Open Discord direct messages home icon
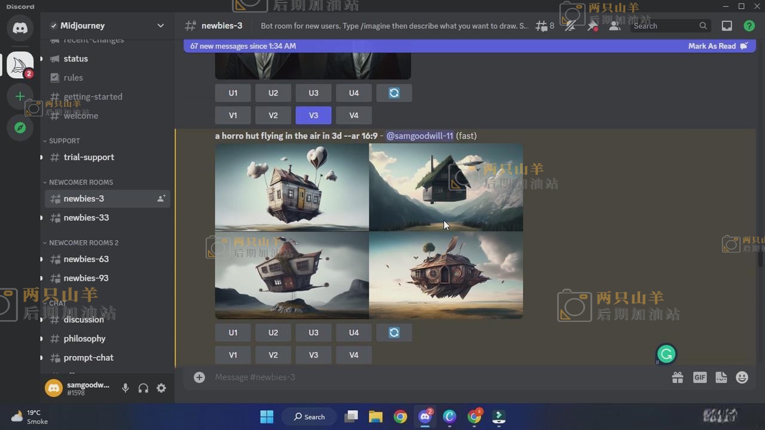This screenshot has width=765, height=430. coord(20,28)
